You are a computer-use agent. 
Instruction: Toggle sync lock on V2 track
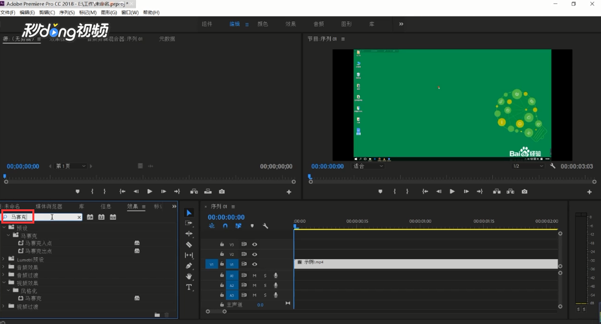coord(244,254)
